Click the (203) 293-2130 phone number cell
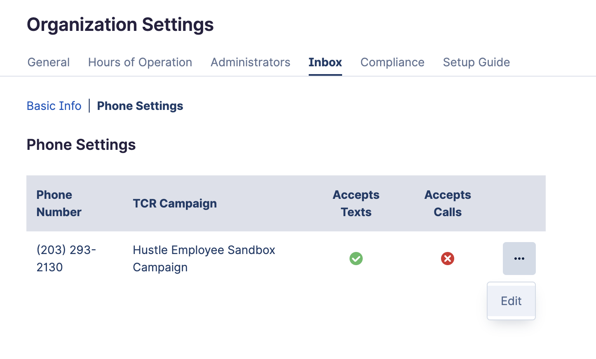Image resolution: width=596 pixels, height=359 pixels. [x=66, y=259]
